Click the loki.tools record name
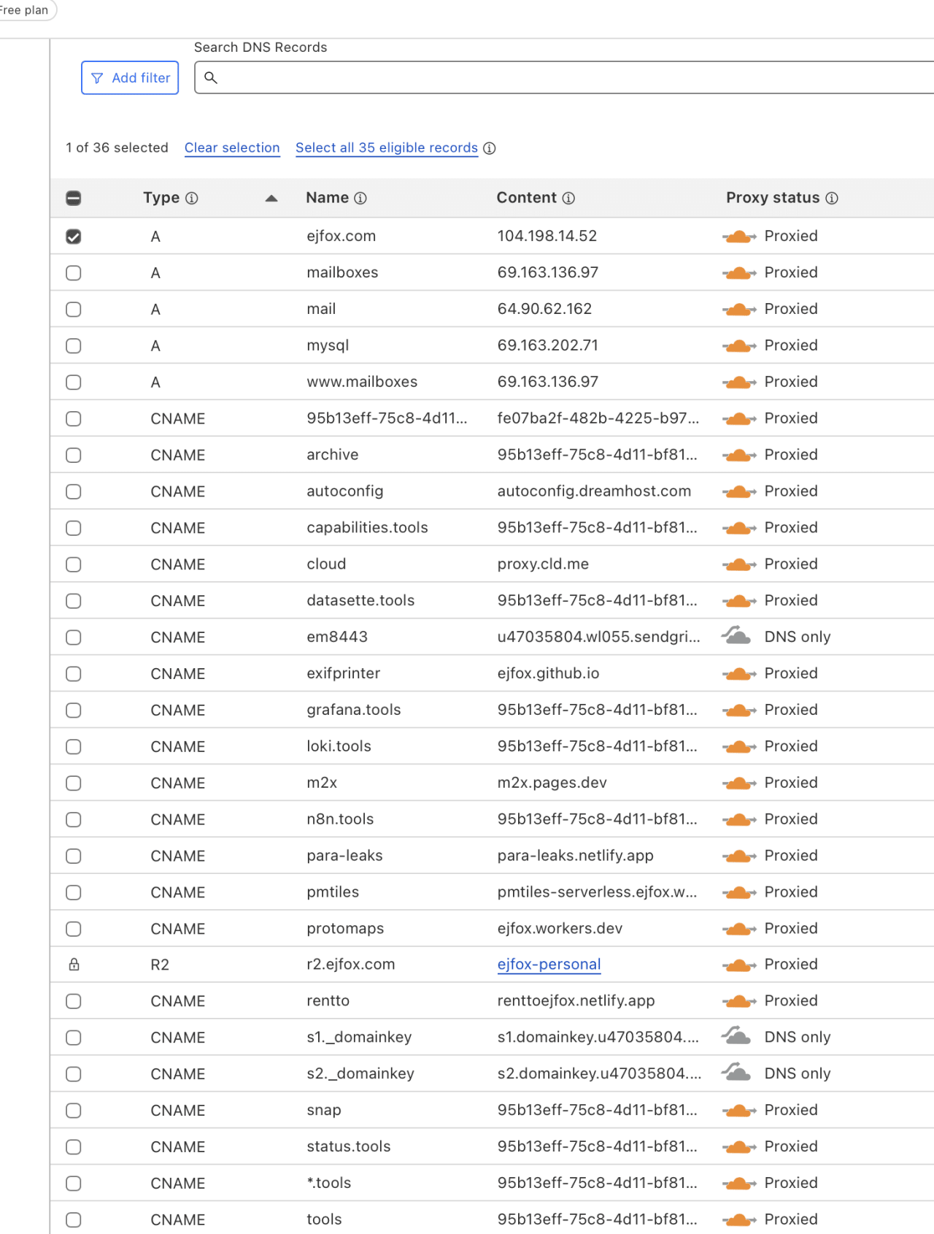The image size is (934, 1234). coord(339,747)
